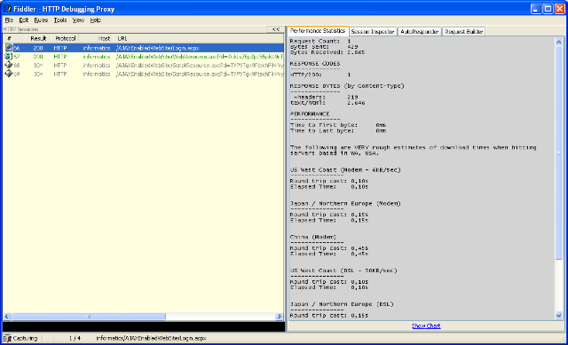Click the 304 result of session 58
The width and height of the screenshot is (568, 345).
[38, 65]
